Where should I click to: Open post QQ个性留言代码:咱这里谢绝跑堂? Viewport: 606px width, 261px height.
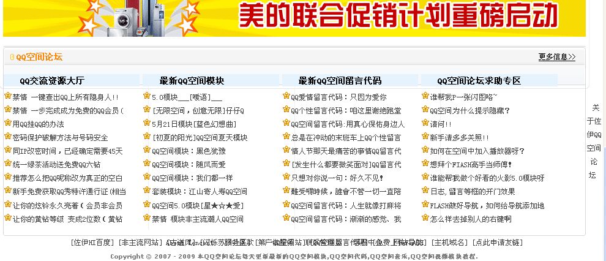346,111
